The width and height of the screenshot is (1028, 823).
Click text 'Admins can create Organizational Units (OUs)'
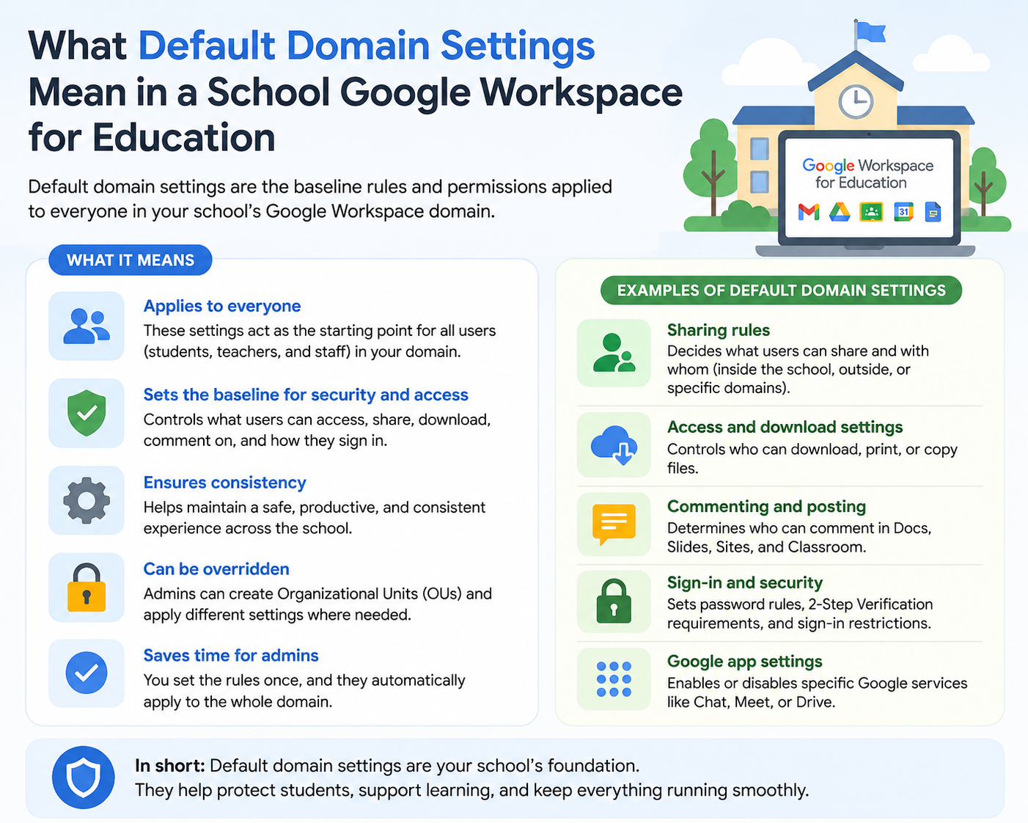pos(304,593)
